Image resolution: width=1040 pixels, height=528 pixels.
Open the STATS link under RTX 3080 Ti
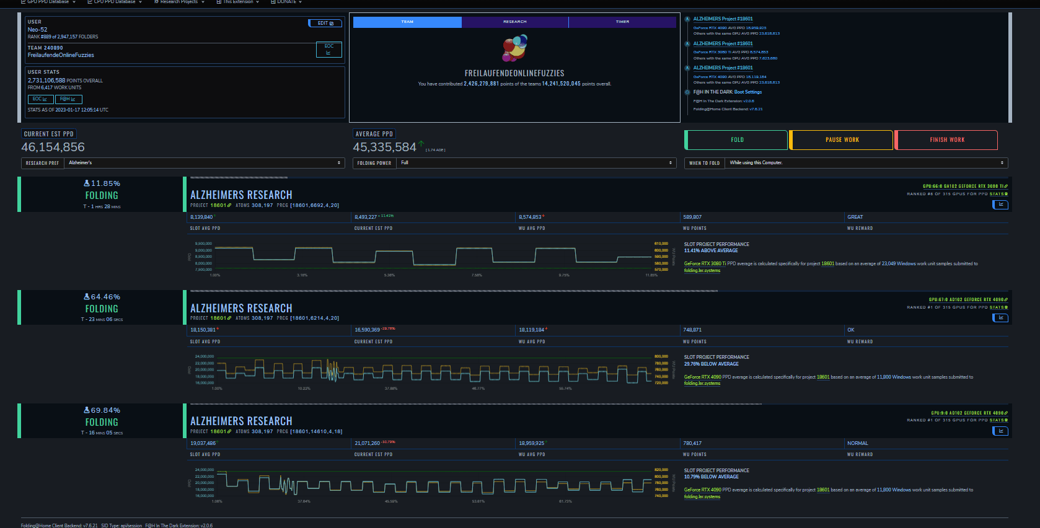click(998, 194)
